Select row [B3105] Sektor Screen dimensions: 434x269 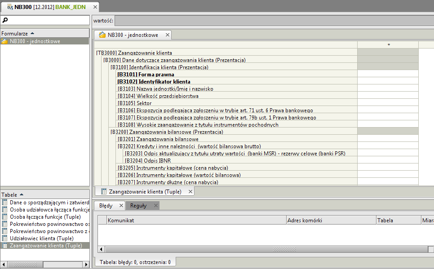(237, 103)
